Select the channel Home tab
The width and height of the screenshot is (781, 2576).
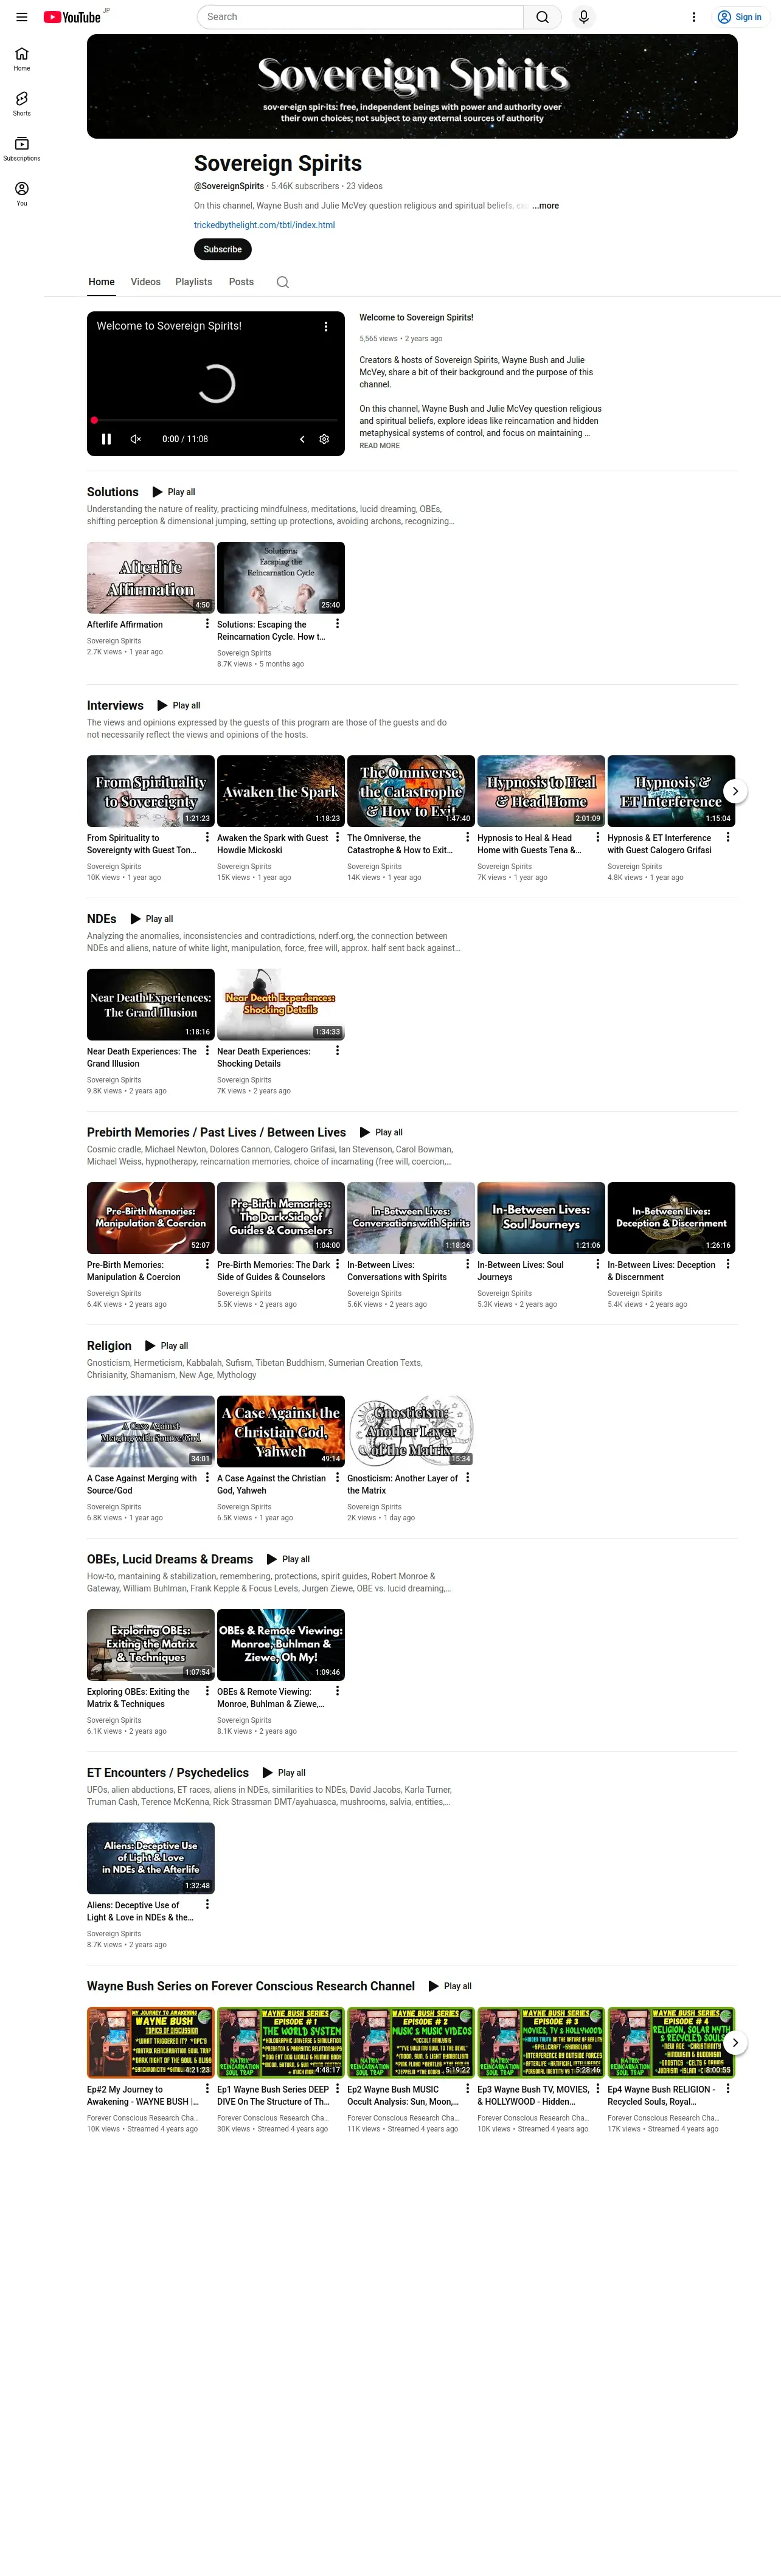pos(101,282)
